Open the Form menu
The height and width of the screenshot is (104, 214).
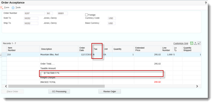7,7
